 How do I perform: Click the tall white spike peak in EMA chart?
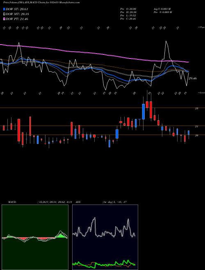(166, 41)
